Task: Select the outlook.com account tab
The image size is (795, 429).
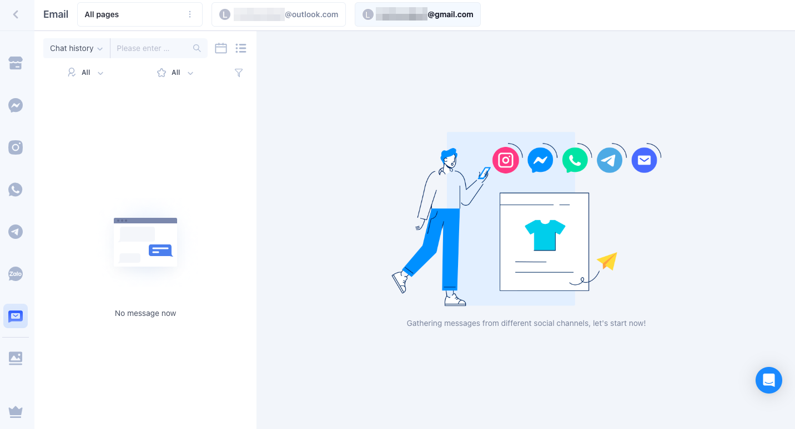Action: pos(278,14)
